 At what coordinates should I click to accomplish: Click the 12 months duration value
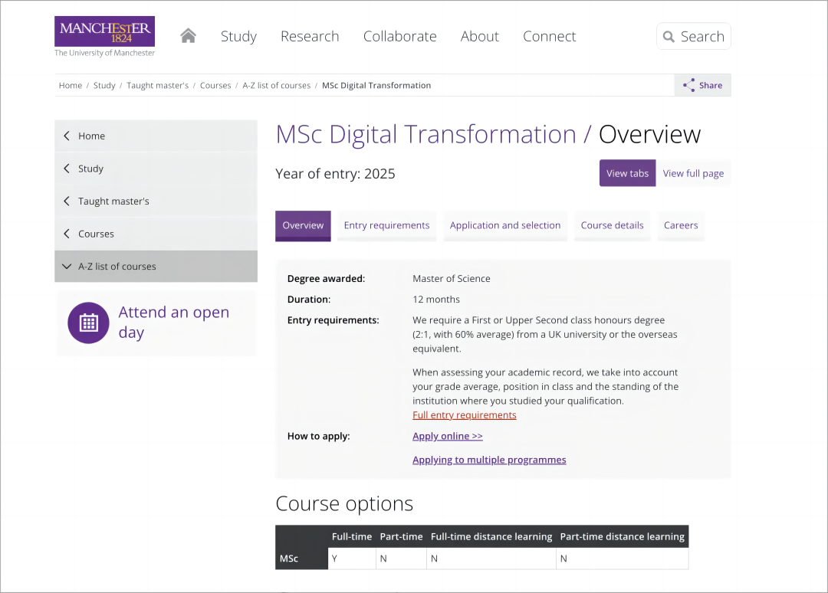(x=436, y=300)
